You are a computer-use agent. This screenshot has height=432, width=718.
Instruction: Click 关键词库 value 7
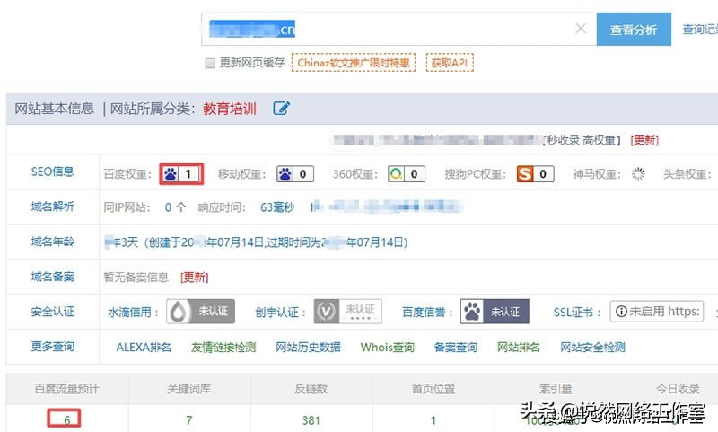189,420
